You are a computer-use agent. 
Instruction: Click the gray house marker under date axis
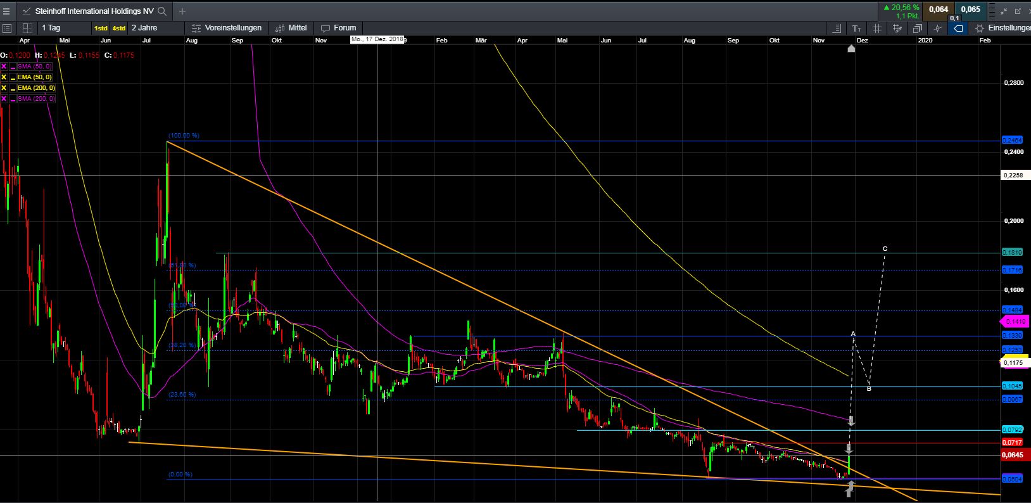coord(851,49)
